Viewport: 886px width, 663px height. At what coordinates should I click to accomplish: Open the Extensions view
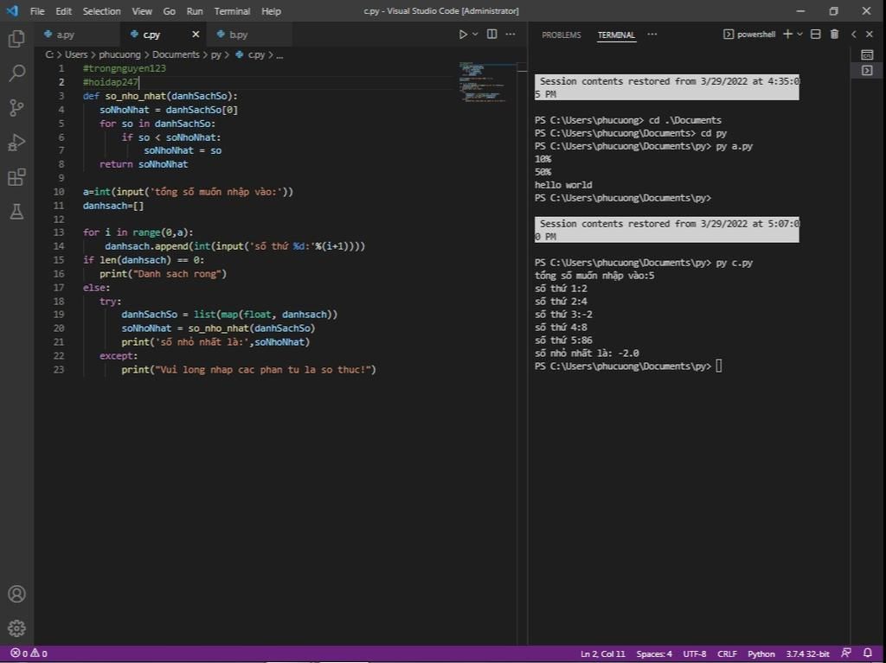[x=16, y=176]
